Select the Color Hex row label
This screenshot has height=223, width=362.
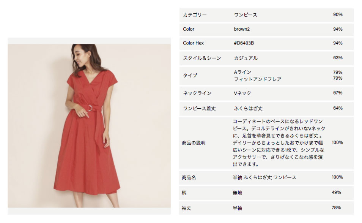coord(193,43)
